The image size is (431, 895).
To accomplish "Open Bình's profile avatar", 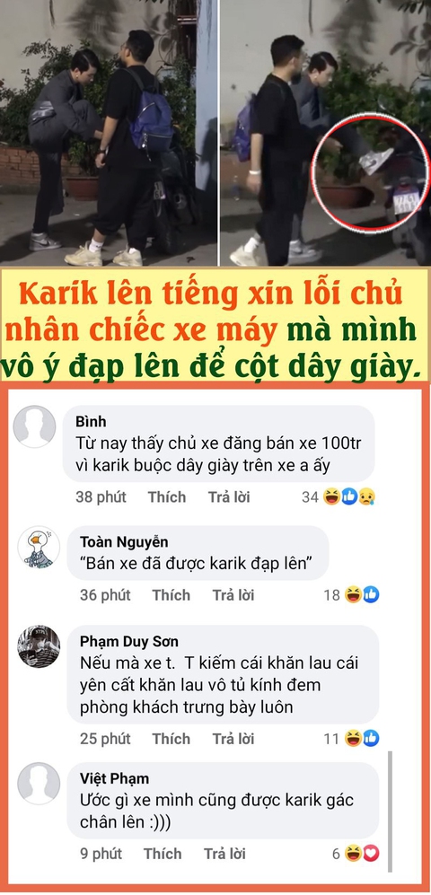I will pyautogui.click(x=34, y=426).
